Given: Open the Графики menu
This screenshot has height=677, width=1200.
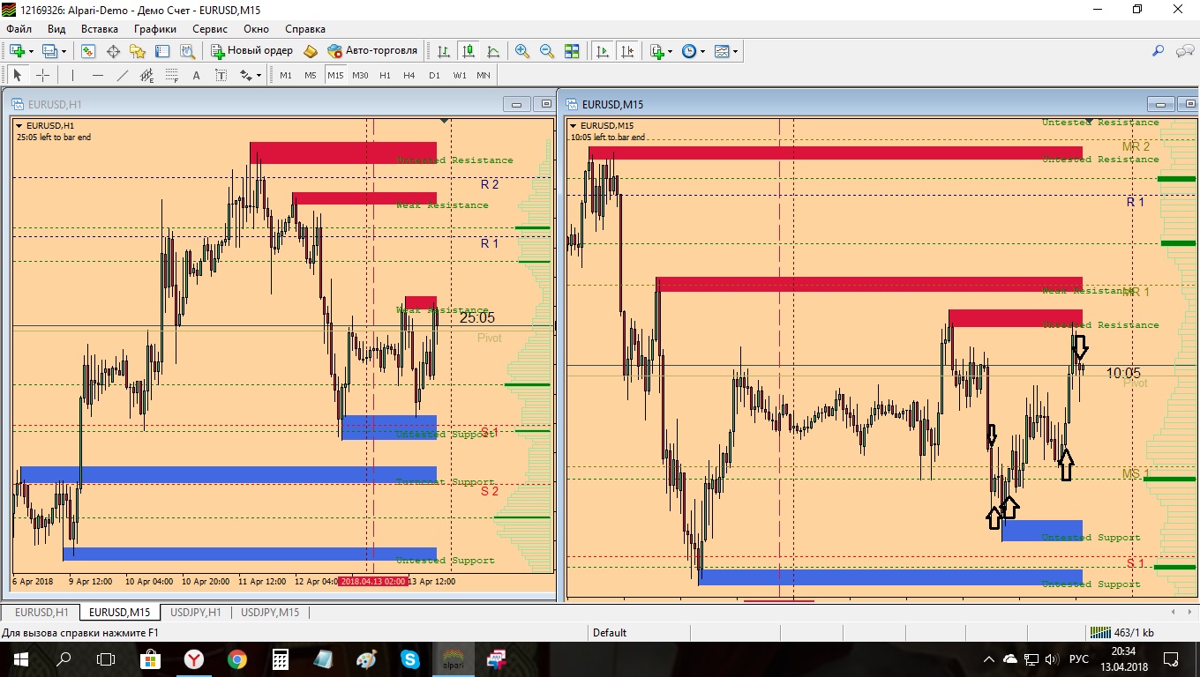Looking at the screenshot, I should click(155, 29).
